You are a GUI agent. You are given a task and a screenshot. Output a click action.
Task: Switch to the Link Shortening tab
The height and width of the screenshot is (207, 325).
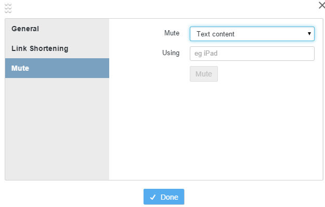click(x=57, y=48)
